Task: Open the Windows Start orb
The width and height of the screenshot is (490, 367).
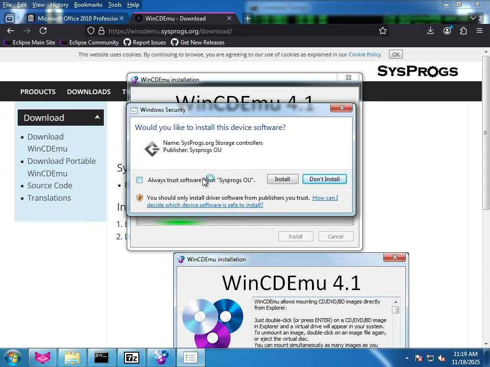Action: click(x=12, y=357)
